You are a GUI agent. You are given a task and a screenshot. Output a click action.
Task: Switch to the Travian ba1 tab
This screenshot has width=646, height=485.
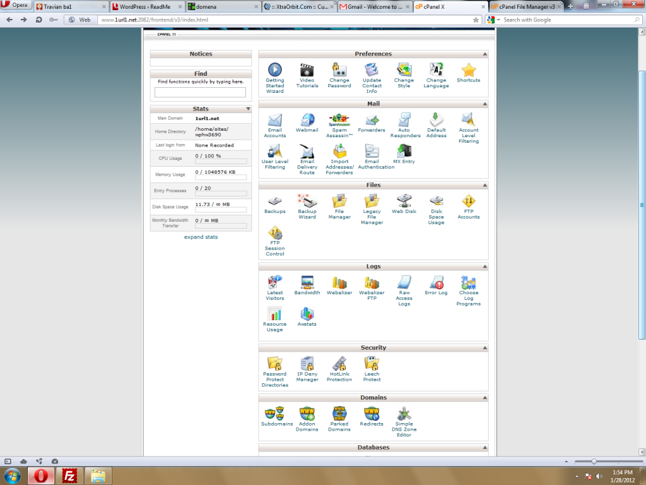71,6
